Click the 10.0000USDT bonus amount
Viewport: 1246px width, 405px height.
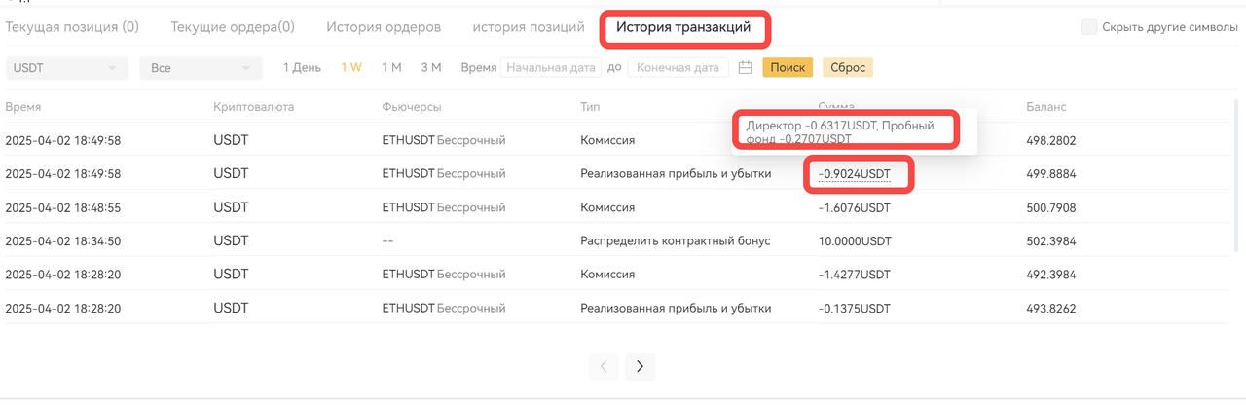[855, 240]
